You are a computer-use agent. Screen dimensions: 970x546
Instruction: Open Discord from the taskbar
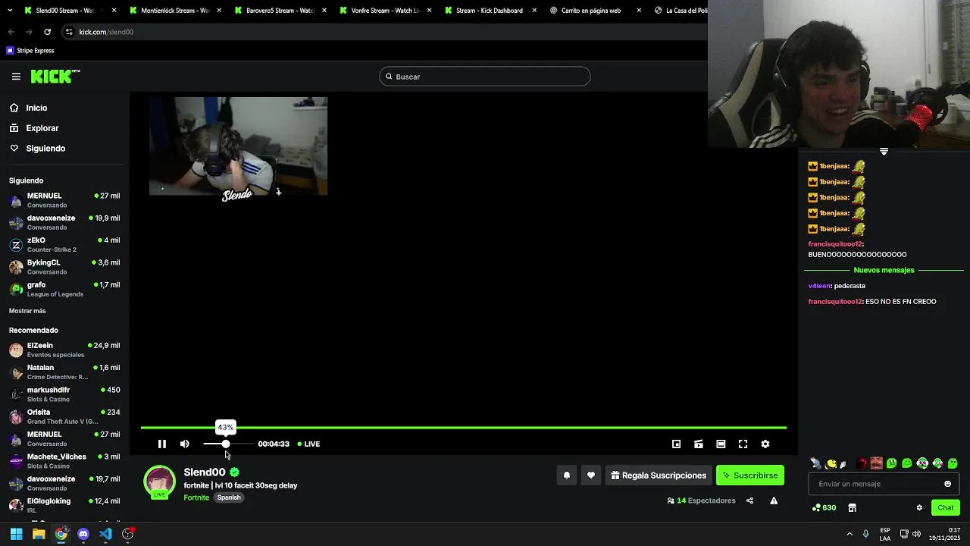(x=83, y=534)
